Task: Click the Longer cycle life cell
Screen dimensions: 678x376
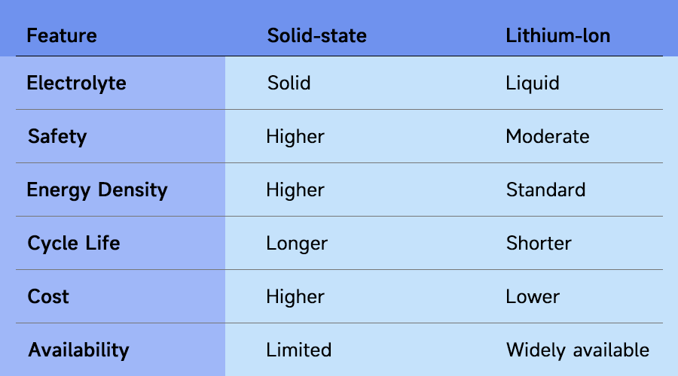Action: click(297, 243)
